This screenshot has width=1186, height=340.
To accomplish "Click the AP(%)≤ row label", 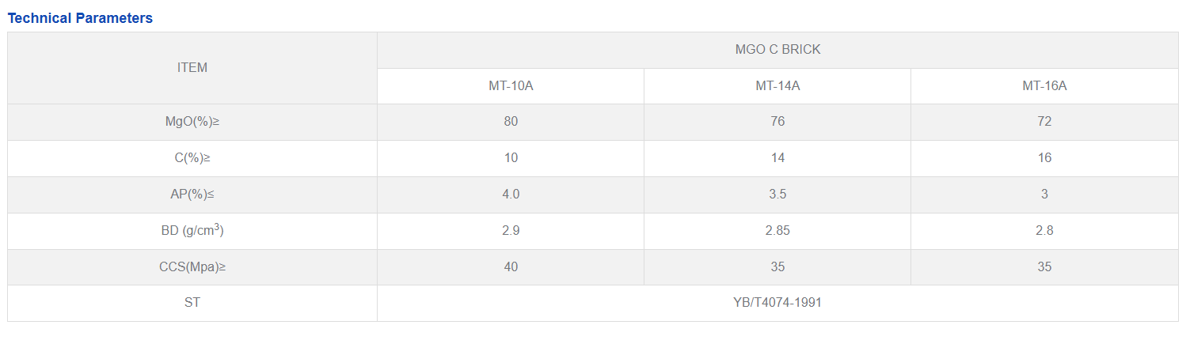I will coord(192,195).
